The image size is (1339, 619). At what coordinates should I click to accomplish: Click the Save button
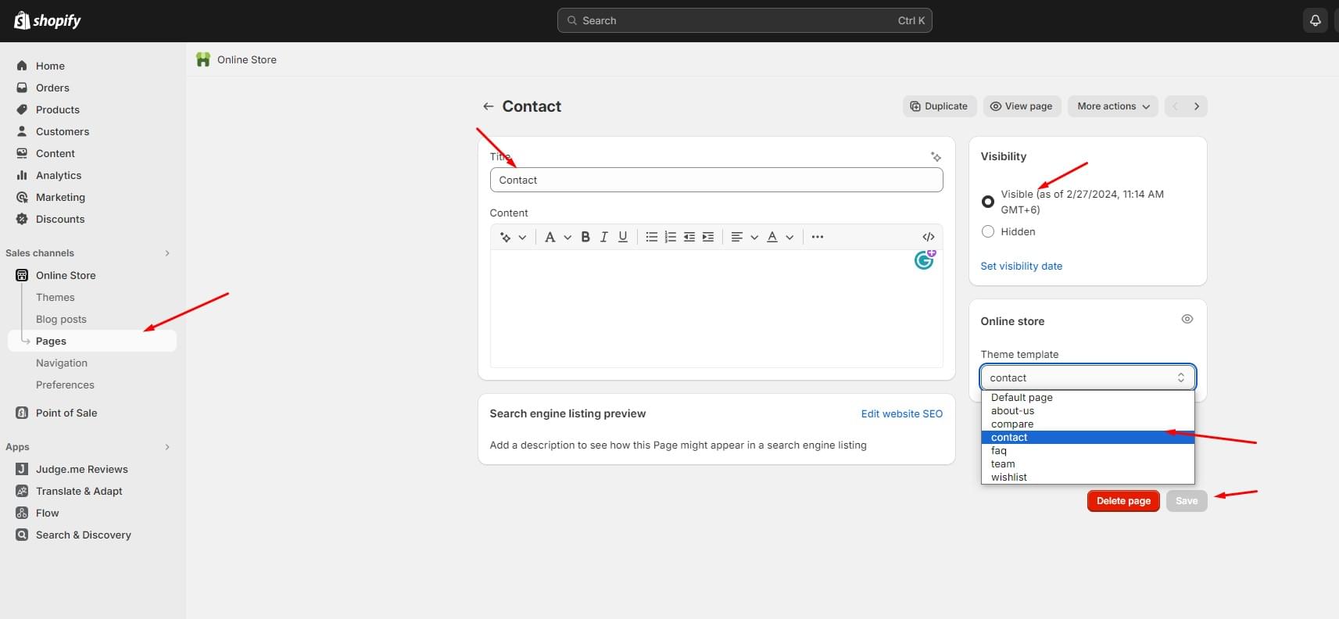click(1187, 501)
